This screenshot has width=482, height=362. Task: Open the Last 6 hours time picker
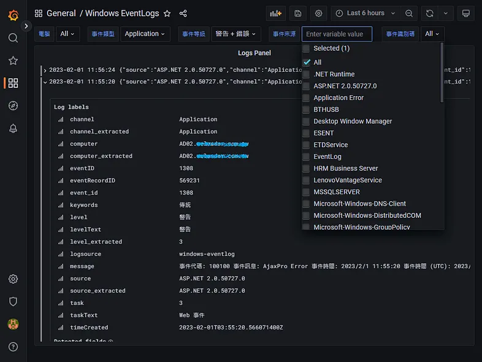point(365,13)
